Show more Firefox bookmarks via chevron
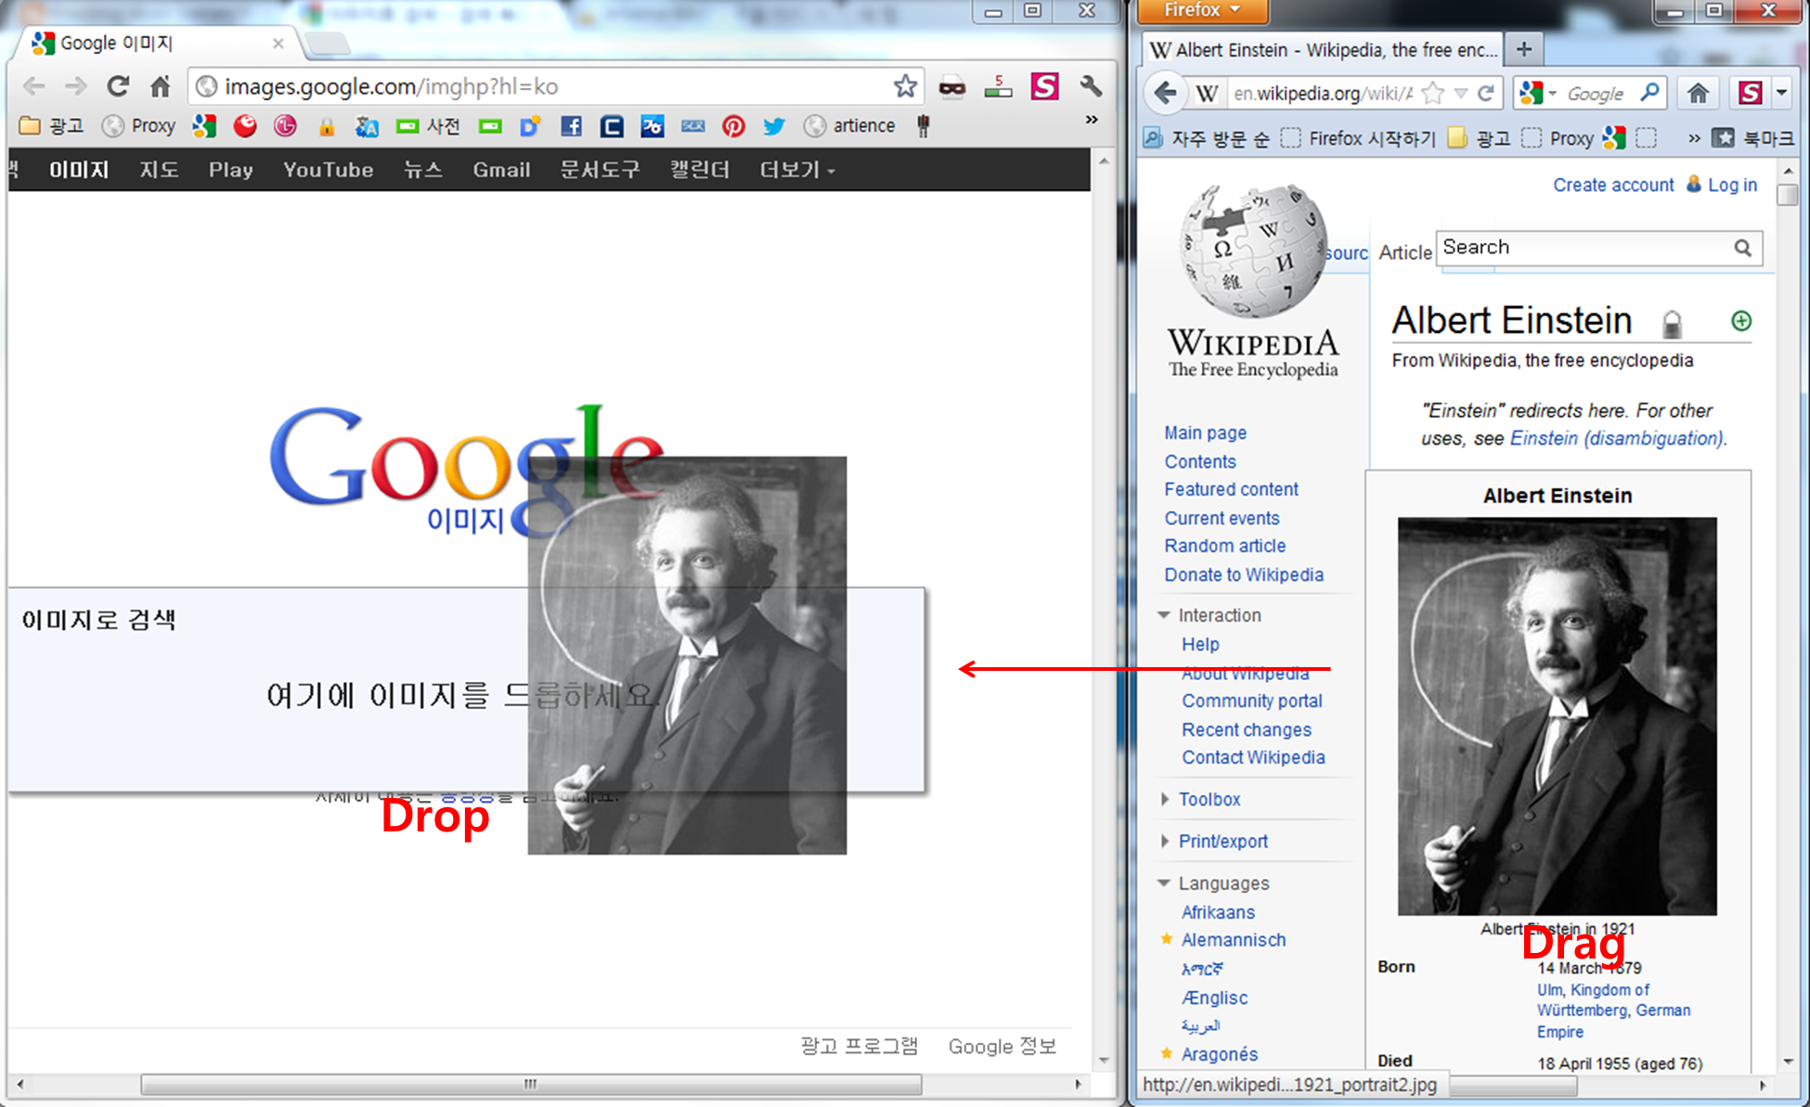Screen dimensions: 1810x1107 pyautogui.click(x=1694, y=138)
